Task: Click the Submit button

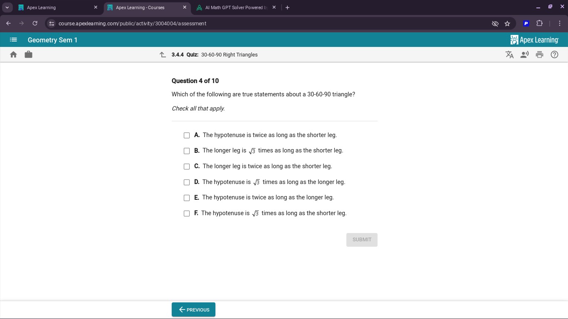Action: [362, 240]
